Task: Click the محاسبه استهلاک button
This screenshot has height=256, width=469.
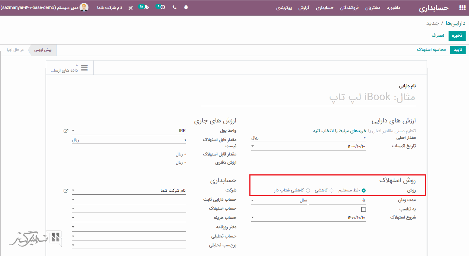Action: pos(431,50)
